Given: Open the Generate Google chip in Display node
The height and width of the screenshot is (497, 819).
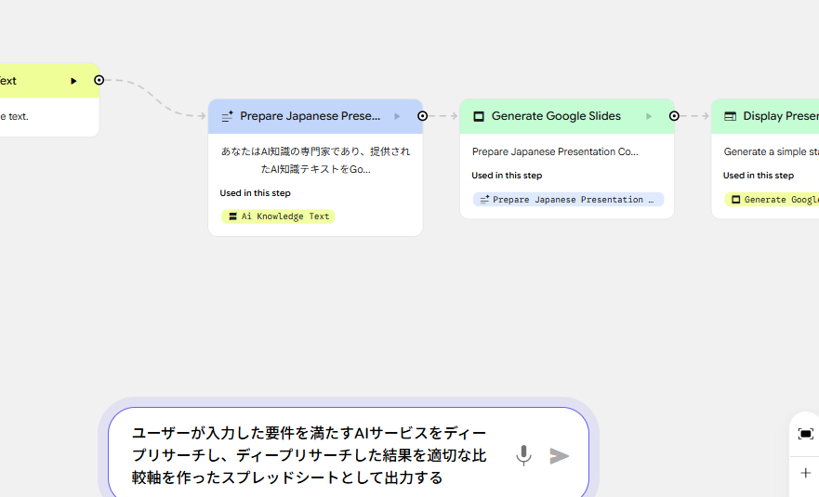Looking at the screenshot, I should tap(773, 200).
